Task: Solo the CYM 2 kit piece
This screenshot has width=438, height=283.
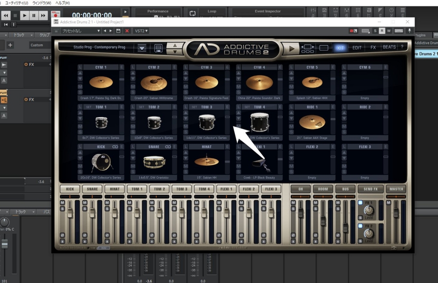Action: (133, 92)
